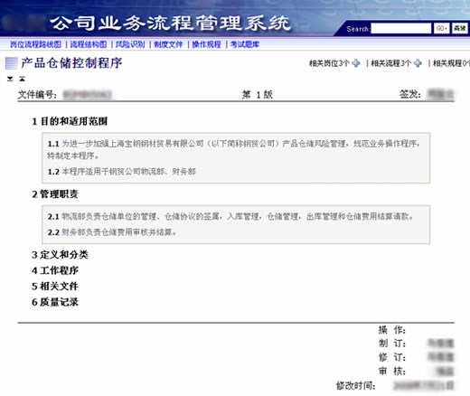Open the 流程结构图 menu item
Screen dimensions: 470x396
click(x=89, y=44)
